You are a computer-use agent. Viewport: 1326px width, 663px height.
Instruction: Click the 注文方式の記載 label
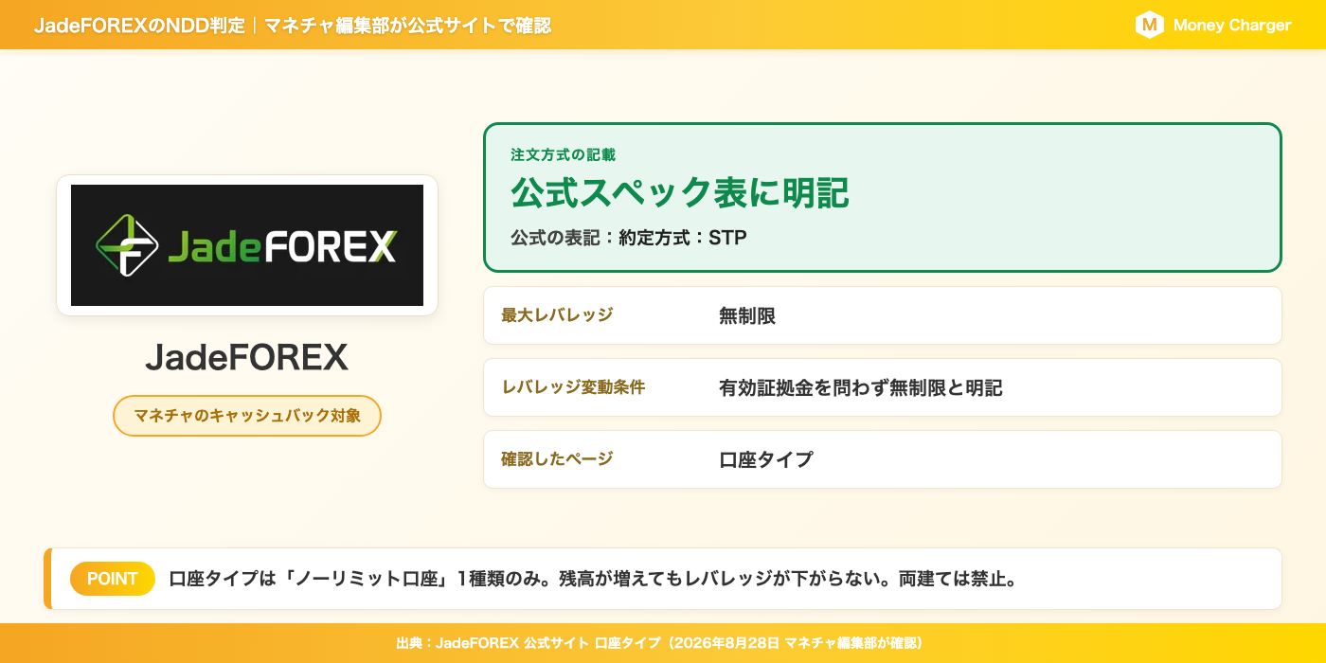click(x=563, y=154)
